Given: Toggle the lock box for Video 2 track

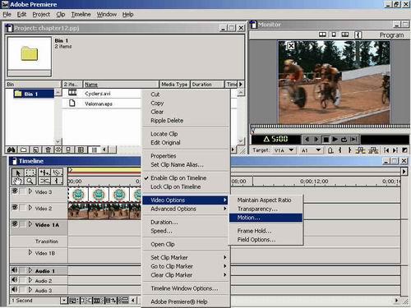Looking at the screenshot, I should tap(23, 208).
